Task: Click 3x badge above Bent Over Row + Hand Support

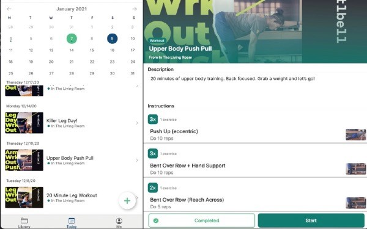Action: [152, 153]
